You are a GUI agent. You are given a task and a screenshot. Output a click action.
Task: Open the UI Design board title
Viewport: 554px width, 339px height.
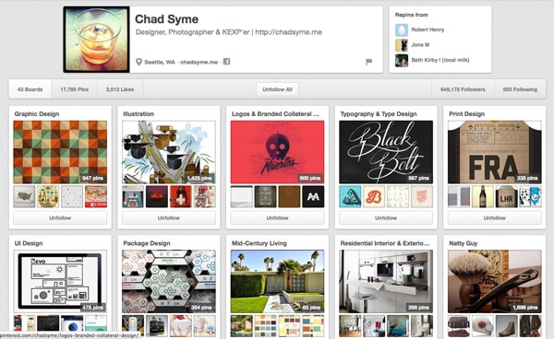coord(29,243)
